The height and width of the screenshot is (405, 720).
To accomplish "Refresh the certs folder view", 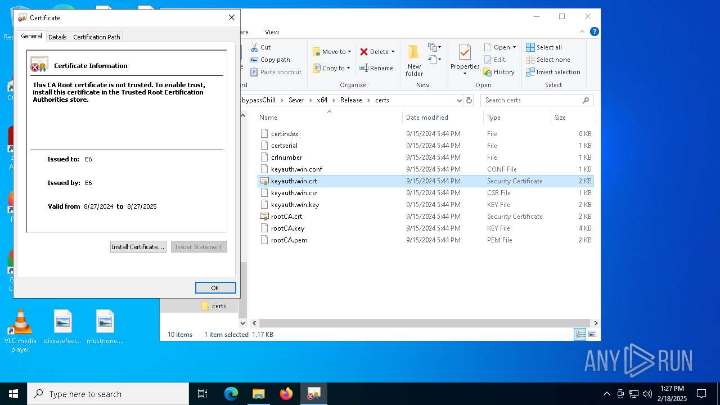I will click(469, 100).
